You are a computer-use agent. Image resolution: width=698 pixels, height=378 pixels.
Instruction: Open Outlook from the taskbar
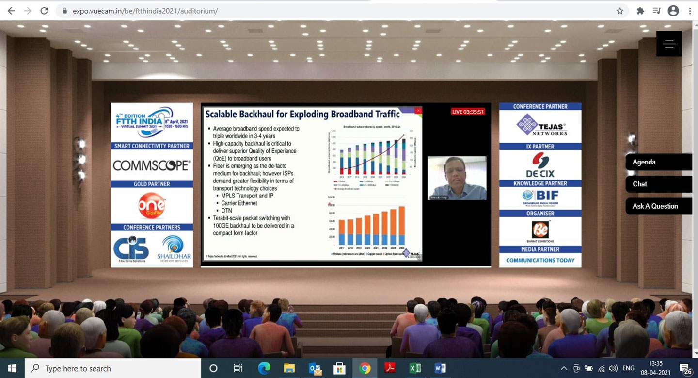click(315, 368)
